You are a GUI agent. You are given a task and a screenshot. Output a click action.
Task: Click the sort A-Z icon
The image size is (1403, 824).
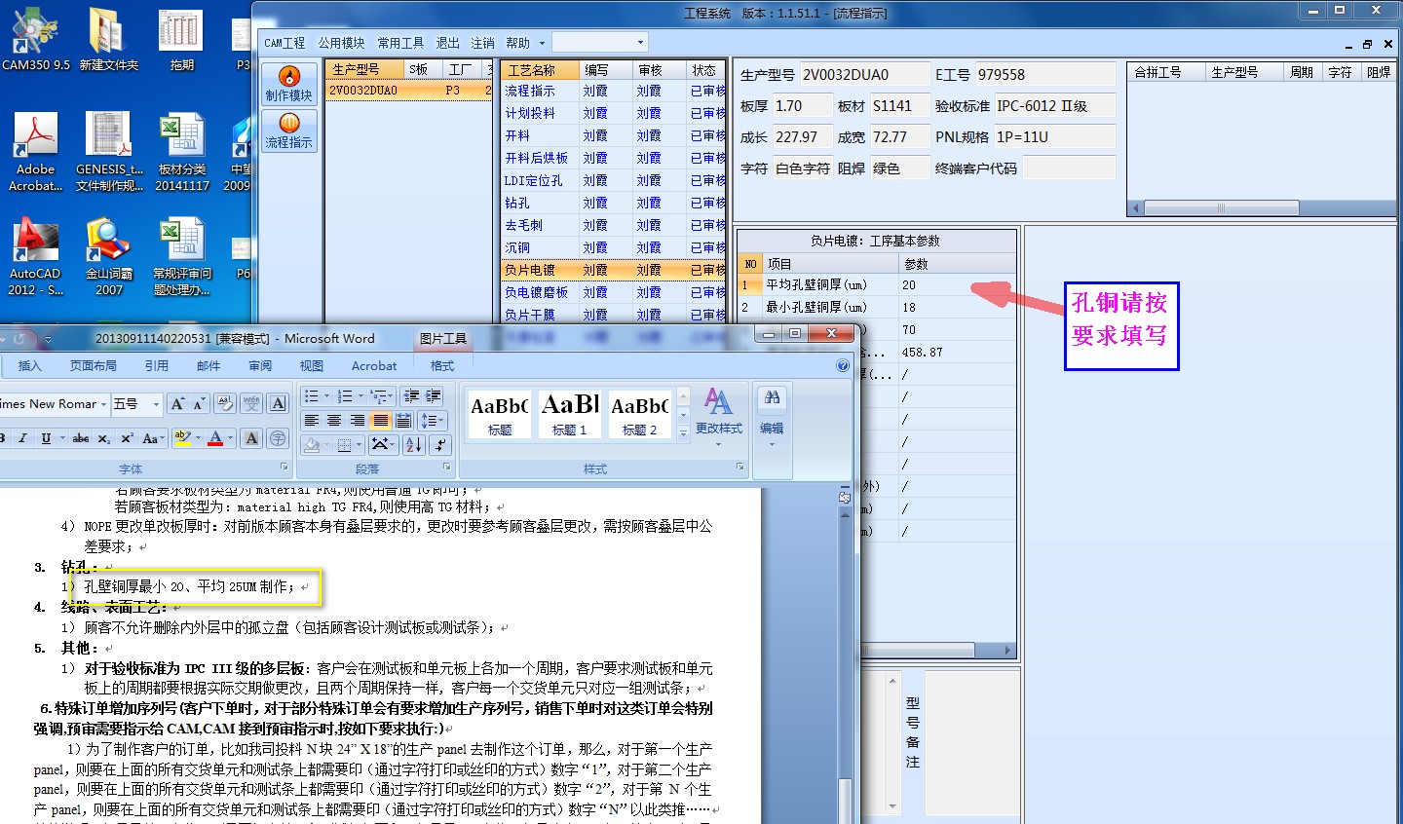[413, 444]
